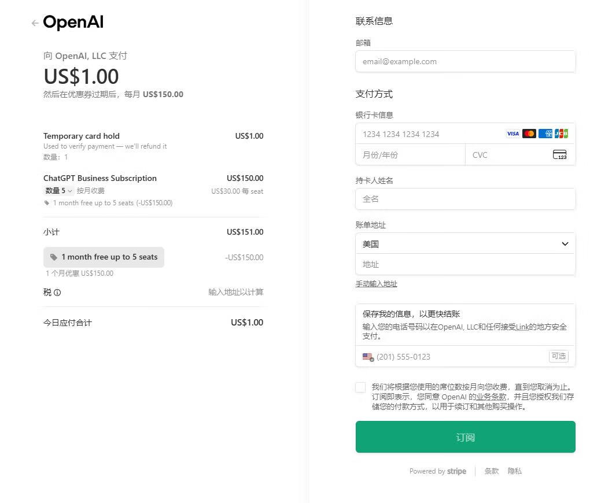This screenshot has height=503, width=601.
Task: Click the Mastercard icon
Action: click(529, 134)
